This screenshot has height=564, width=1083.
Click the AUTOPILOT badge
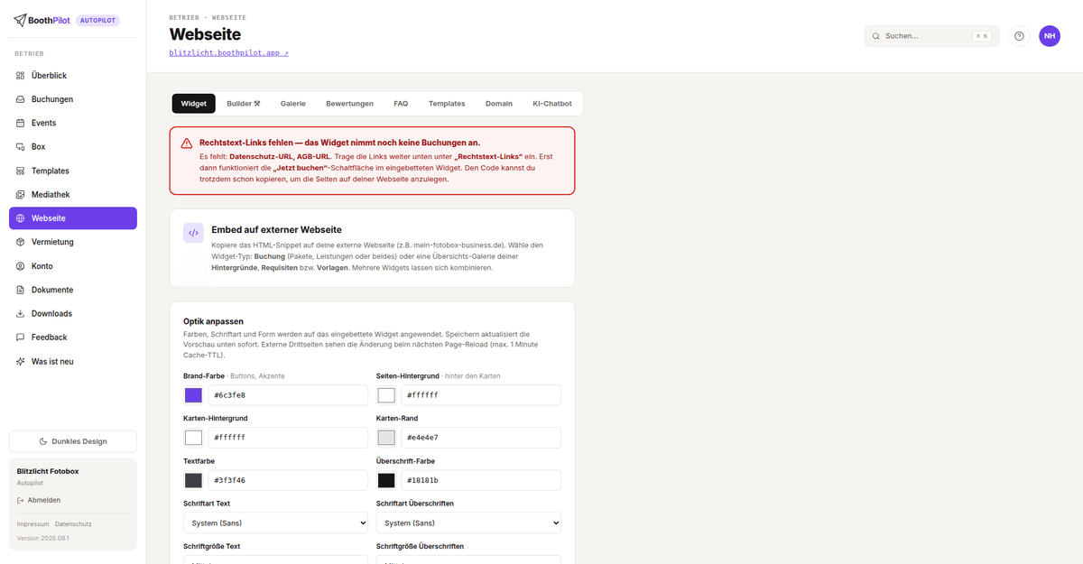pos(97,20)
